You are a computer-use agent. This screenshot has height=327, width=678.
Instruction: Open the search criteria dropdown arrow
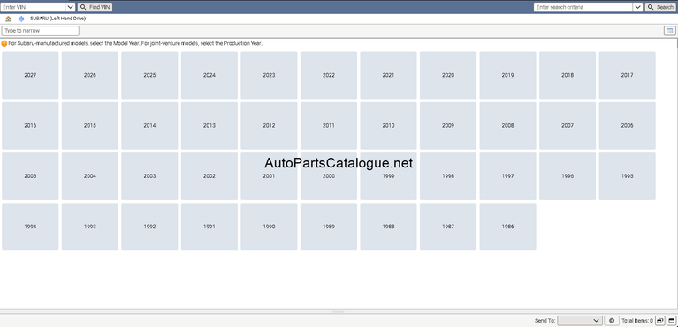[637, 7]
